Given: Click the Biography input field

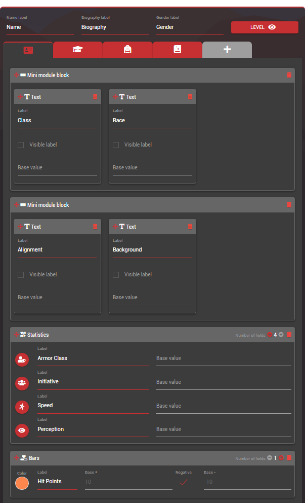Looking at the screenshot, I should pyautogui.click(x=114, y=27).
